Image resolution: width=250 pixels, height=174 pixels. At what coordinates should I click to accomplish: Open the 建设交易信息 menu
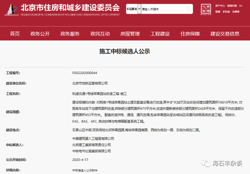(x=225, y=34)
